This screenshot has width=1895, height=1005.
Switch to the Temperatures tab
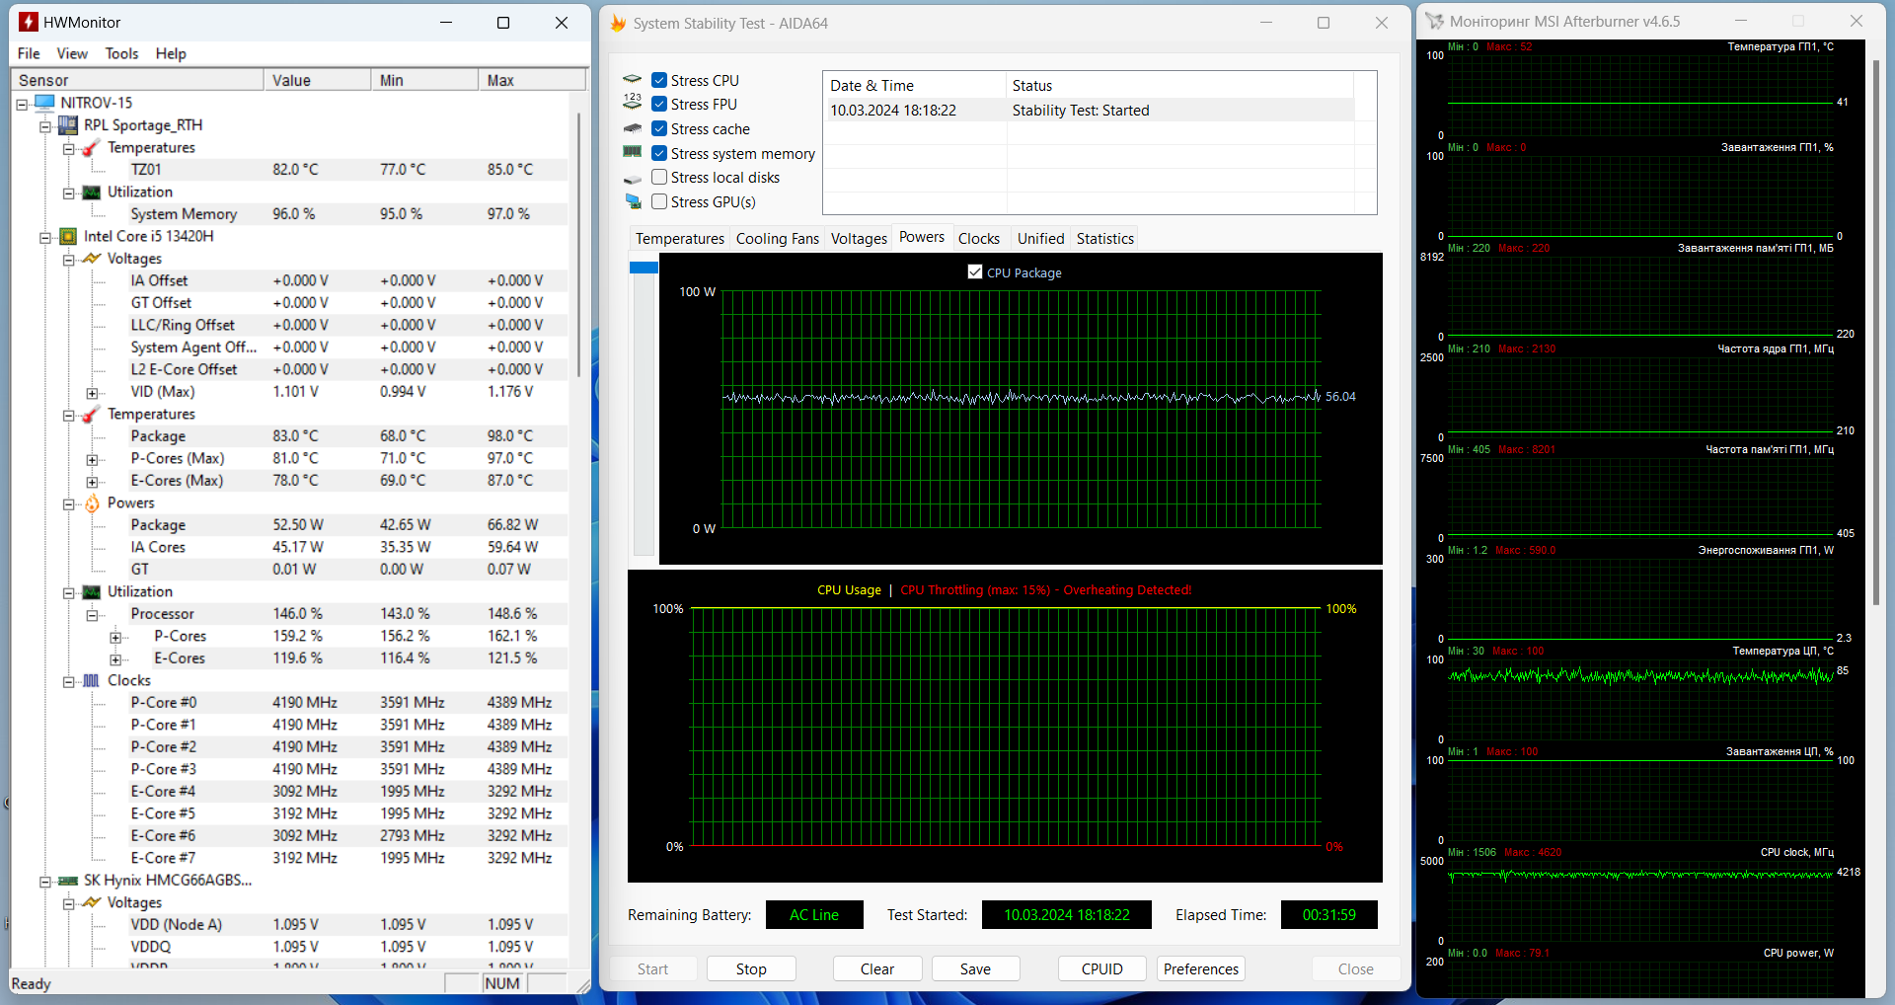pyautogui.click(x=679, y=239)
